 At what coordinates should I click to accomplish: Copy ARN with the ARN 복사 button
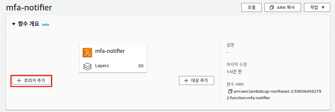[283, 7]
